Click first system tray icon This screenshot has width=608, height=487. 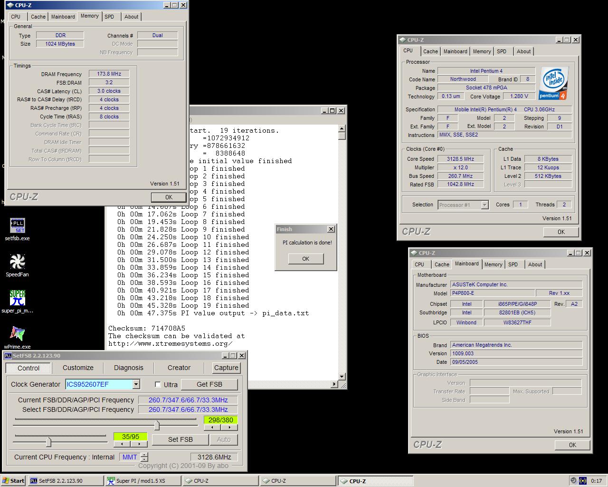tap(573, 481)
